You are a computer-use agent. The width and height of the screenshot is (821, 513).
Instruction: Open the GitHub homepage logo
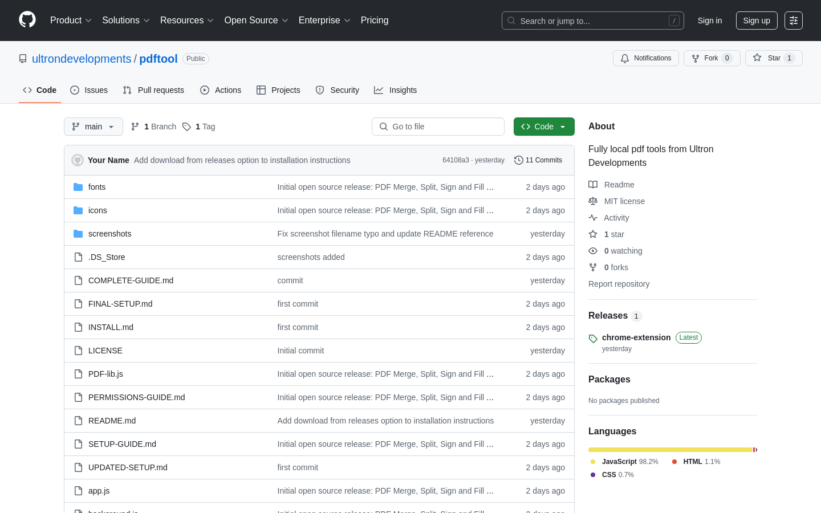[x=27, y=20]
